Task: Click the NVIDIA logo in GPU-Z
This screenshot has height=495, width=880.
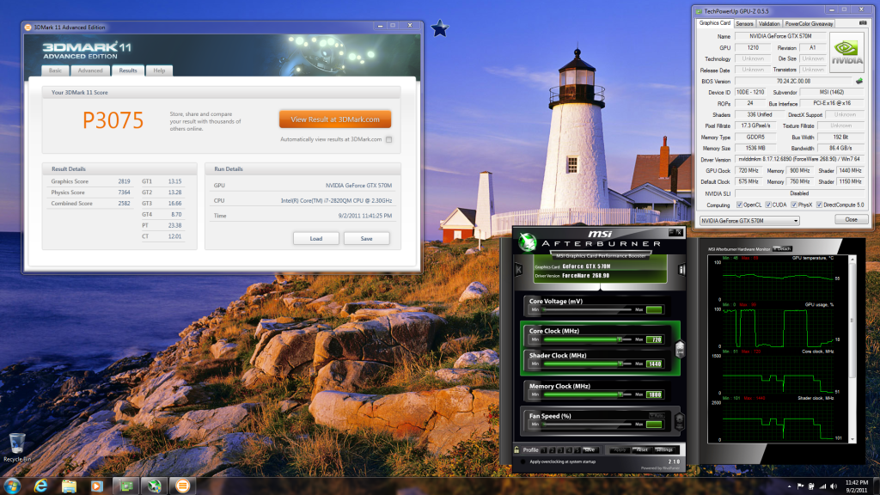Action: pyautogui.click(x=846, y=52)
